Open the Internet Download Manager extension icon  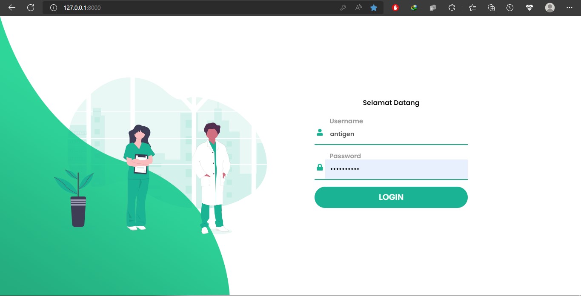tap(414, 8)
